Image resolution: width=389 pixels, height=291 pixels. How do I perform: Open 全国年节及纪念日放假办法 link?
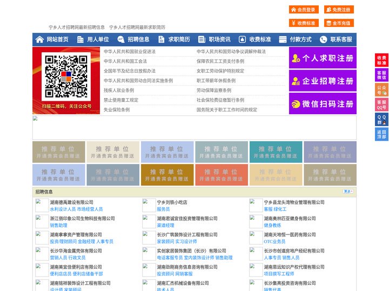pyautogui.click(x=130, y=71)
